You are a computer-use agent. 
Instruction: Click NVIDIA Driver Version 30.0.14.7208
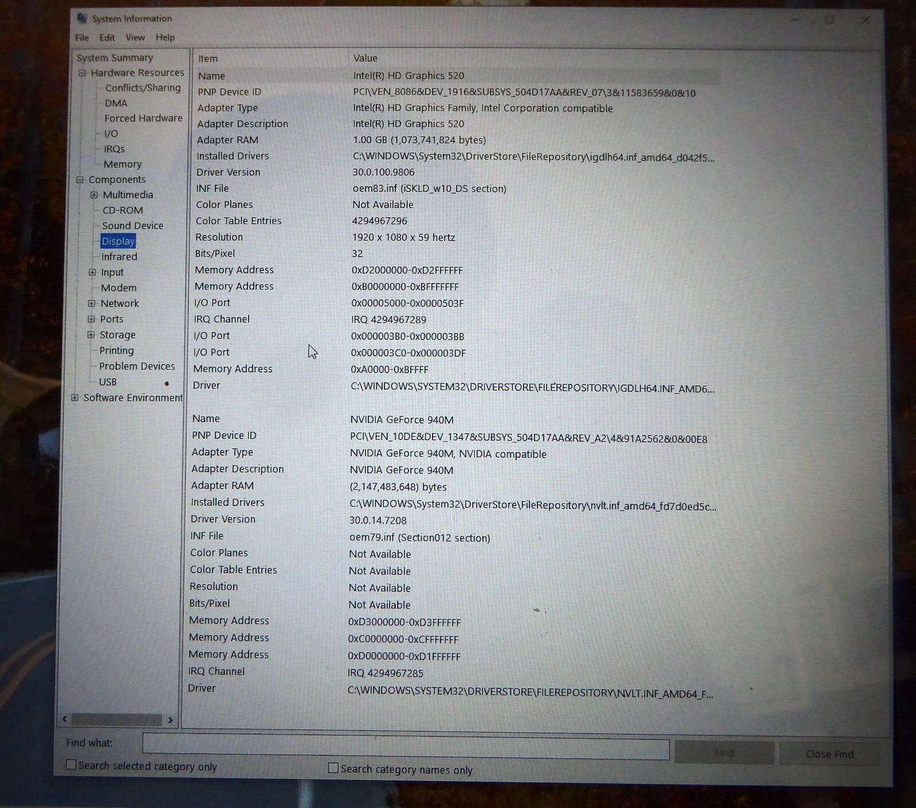pos(378,521)
